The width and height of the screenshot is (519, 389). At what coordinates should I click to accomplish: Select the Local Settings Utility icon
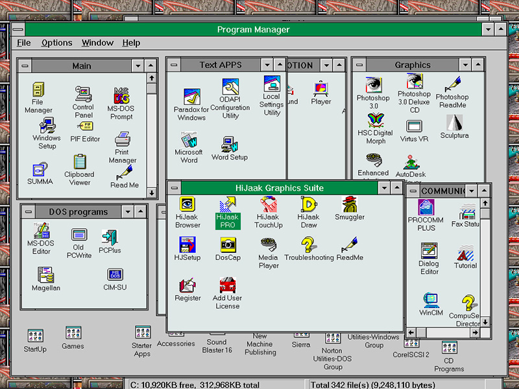[272, 84]
